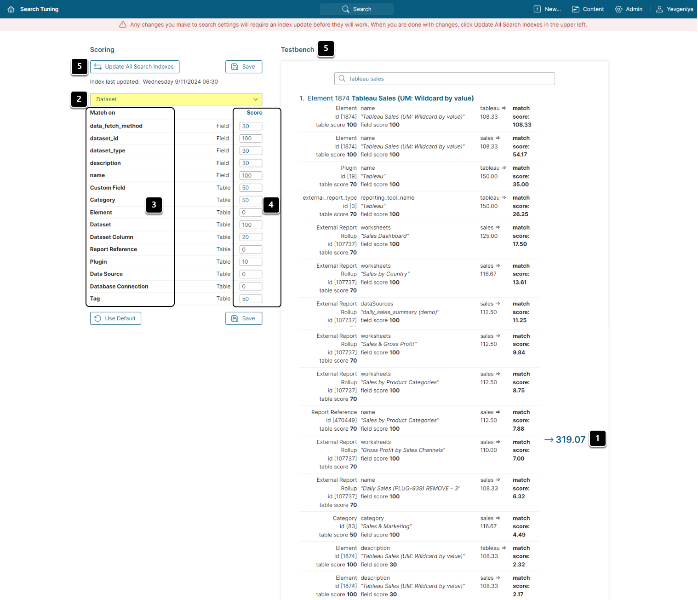Edit the description score field
The height and width of the screenshot is (600, 698).
click(x=251, y=163)
